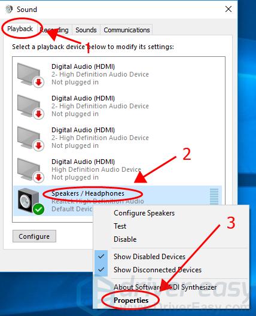256x316 pixels.
Task: Toggle Show Disabled Devices option
Action: tap(150, 257)
